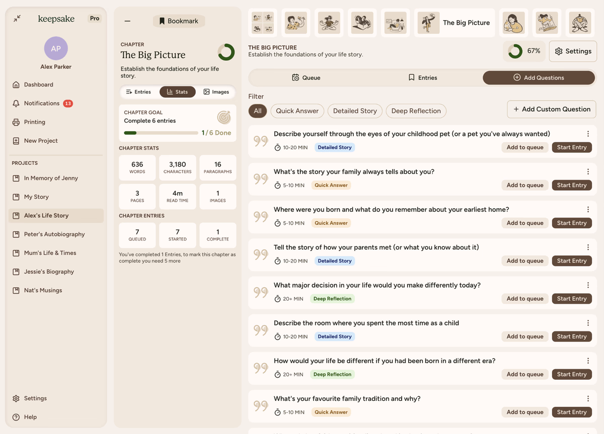Click Add Custom Question

point(551,109)
